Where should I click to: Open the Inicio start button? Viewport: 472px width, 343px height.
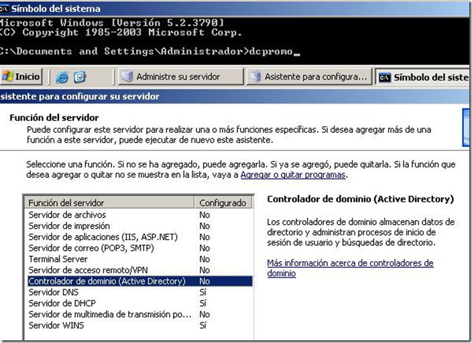(21, 77)
